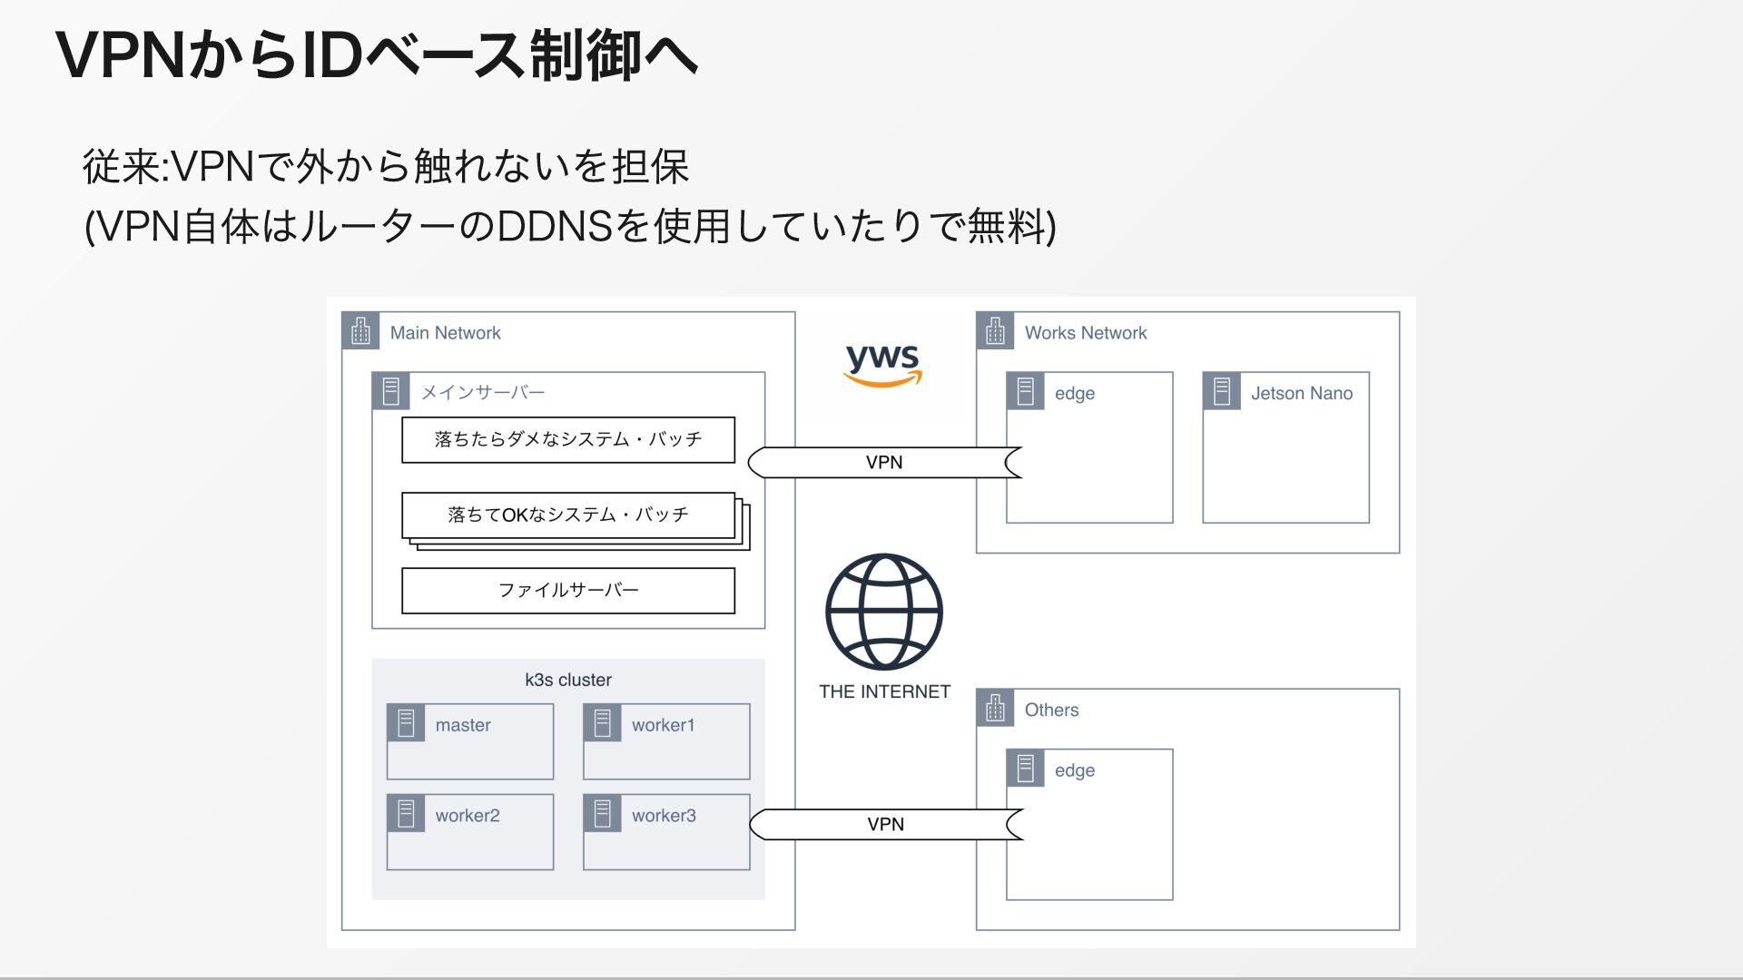Viewport: 1743px width, 980px height.
Task: Select the ファイルサーバー box
Action: coord(568,591)
